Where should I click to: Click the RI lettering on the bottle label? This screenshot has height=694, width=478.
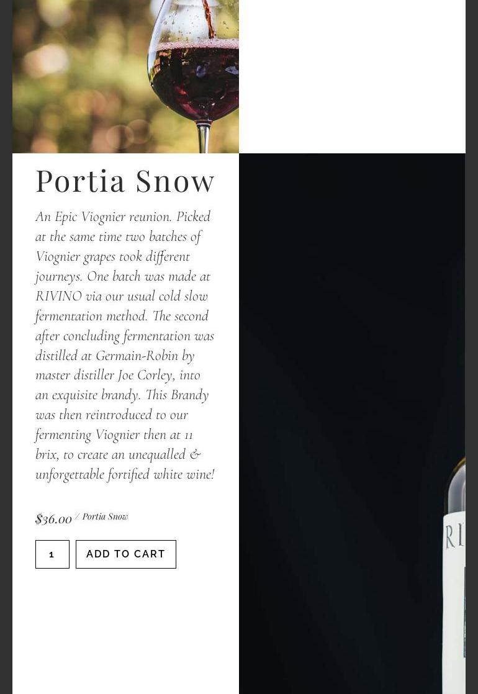454,537
